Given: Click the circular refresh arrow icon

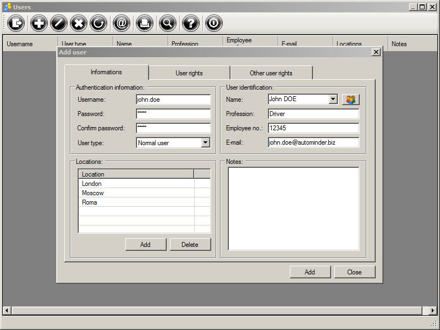Looking at the screenshot, I should pos(99,23).
